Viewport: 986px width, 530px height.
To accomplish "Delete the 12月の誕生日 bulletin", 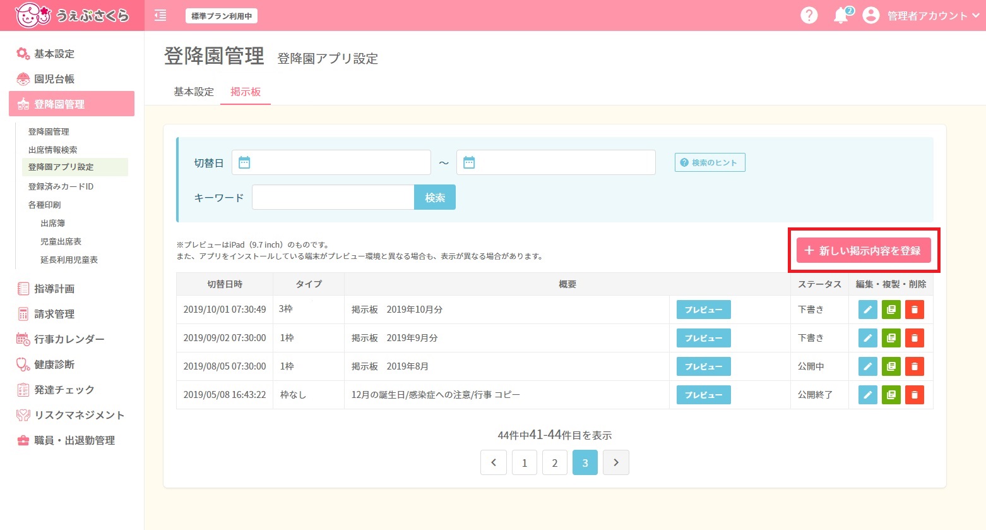I will tap(915, 395).
